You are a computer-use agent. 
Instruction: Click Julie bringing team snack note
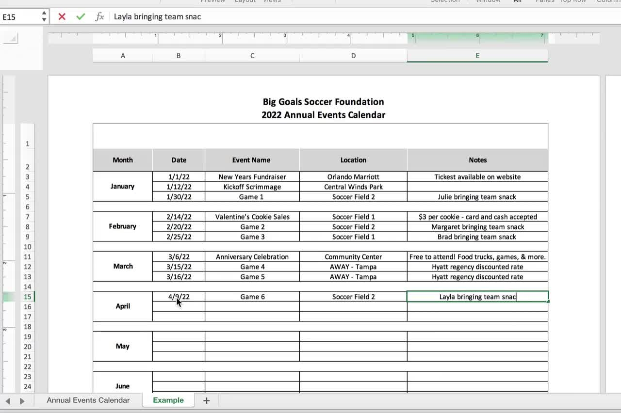click(477, 197)
